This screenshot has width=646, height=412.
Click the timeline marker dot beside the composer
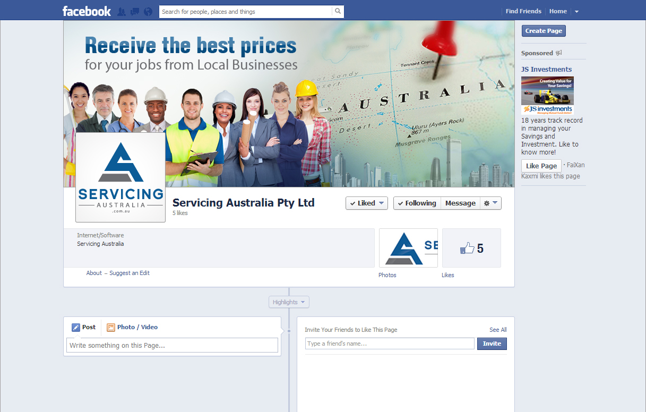click(x=289, y=331)
